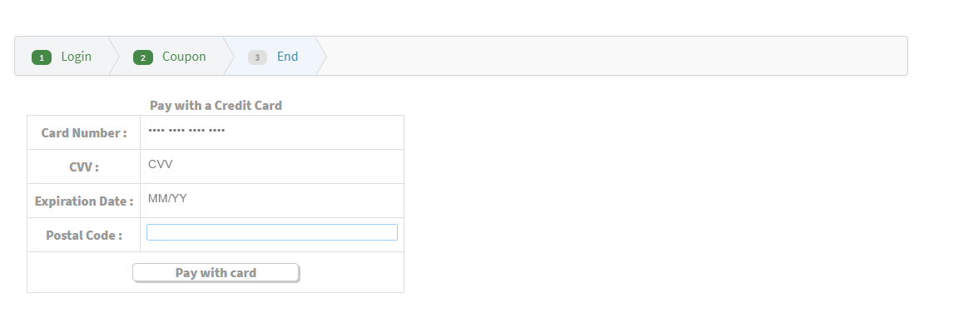Click the 'CVV :' row label
The height and width of the screenshot is (313, 972).
click(x=84, y=167)
